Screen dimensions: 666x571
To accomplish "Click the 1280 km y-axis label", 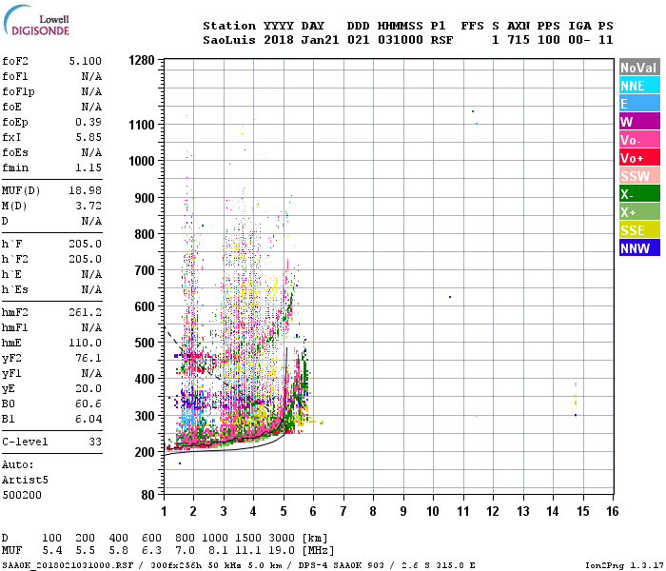I will click(x=142, y=60).
